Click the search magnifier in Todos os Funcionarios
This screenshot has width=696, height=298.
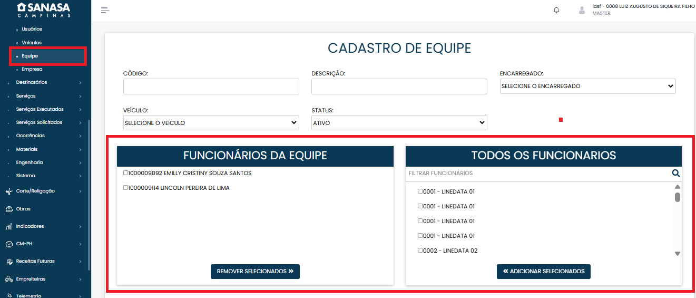tap(675, 173)
